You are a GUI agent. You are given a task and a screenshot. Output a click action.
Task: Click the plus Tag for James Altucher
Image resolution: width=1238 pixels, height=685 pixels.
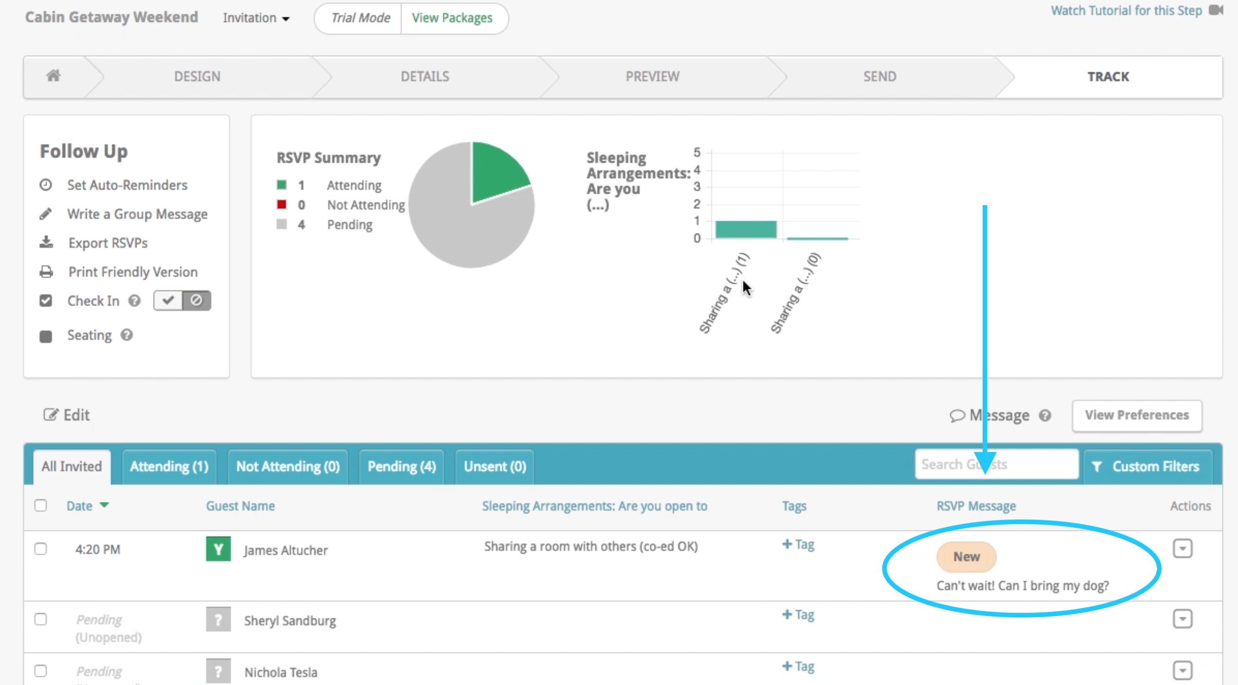point(798,544)
